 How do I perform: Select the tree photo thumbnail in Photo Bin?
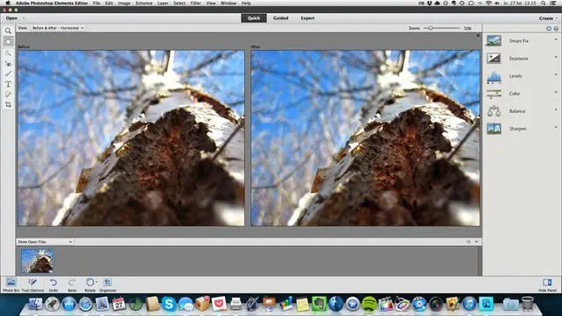coord(37,261)
